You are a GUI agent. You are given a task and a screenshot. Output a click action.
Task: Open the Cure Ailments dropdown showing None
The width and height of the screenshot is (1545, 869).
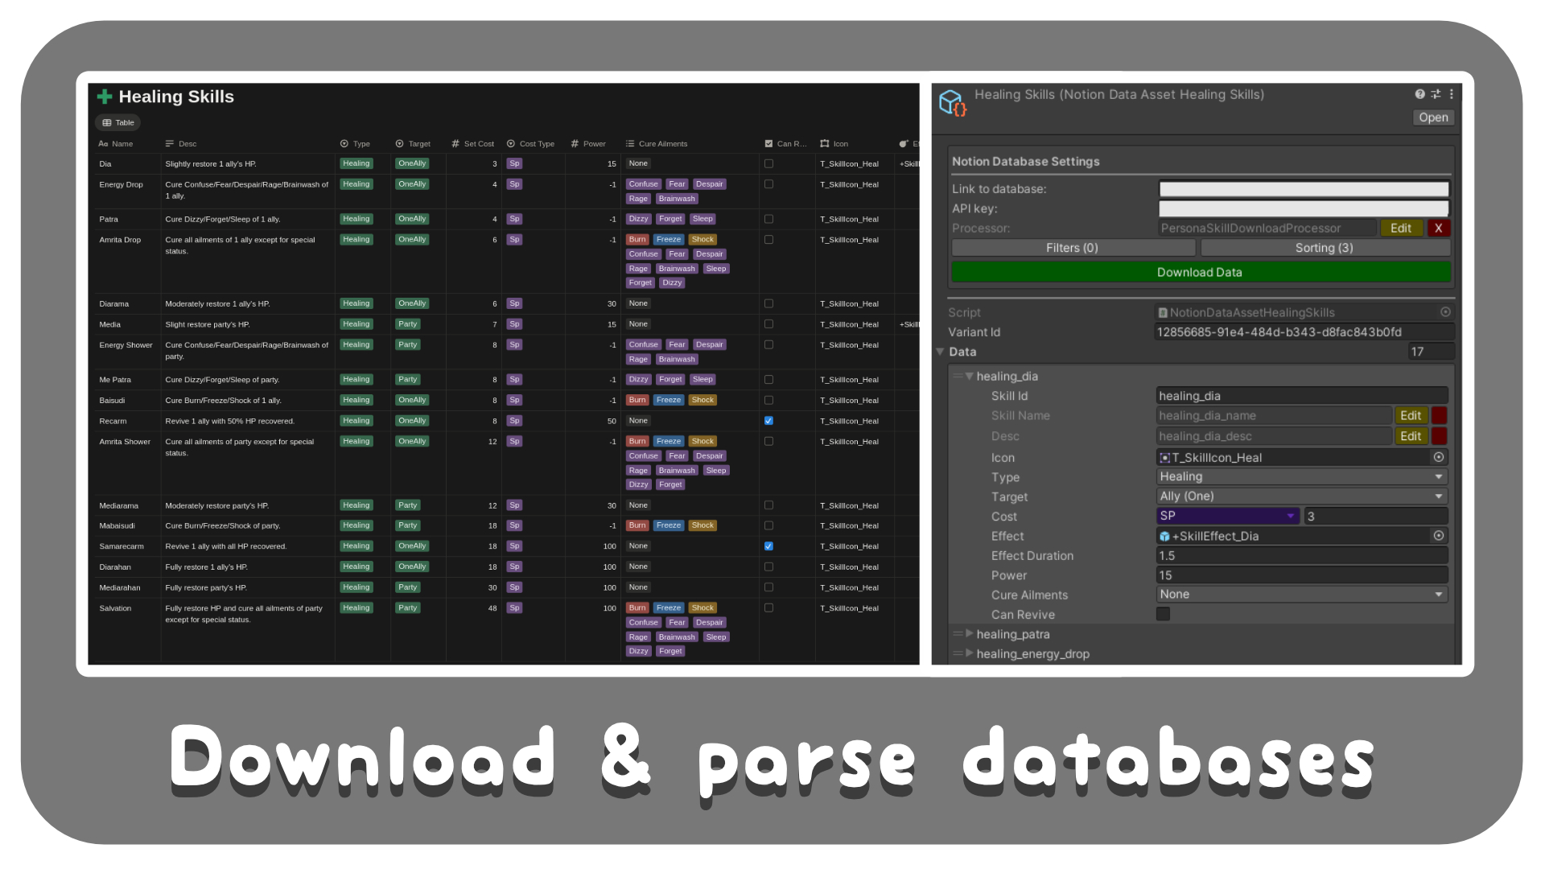(1302, 595)
